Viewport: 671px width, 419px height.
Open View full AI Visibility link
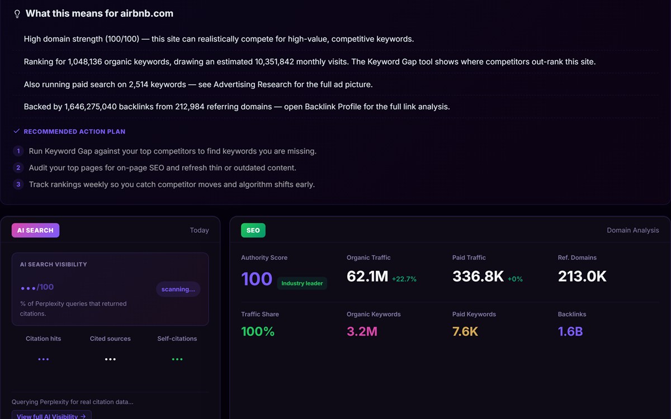(x=51, y=415)
